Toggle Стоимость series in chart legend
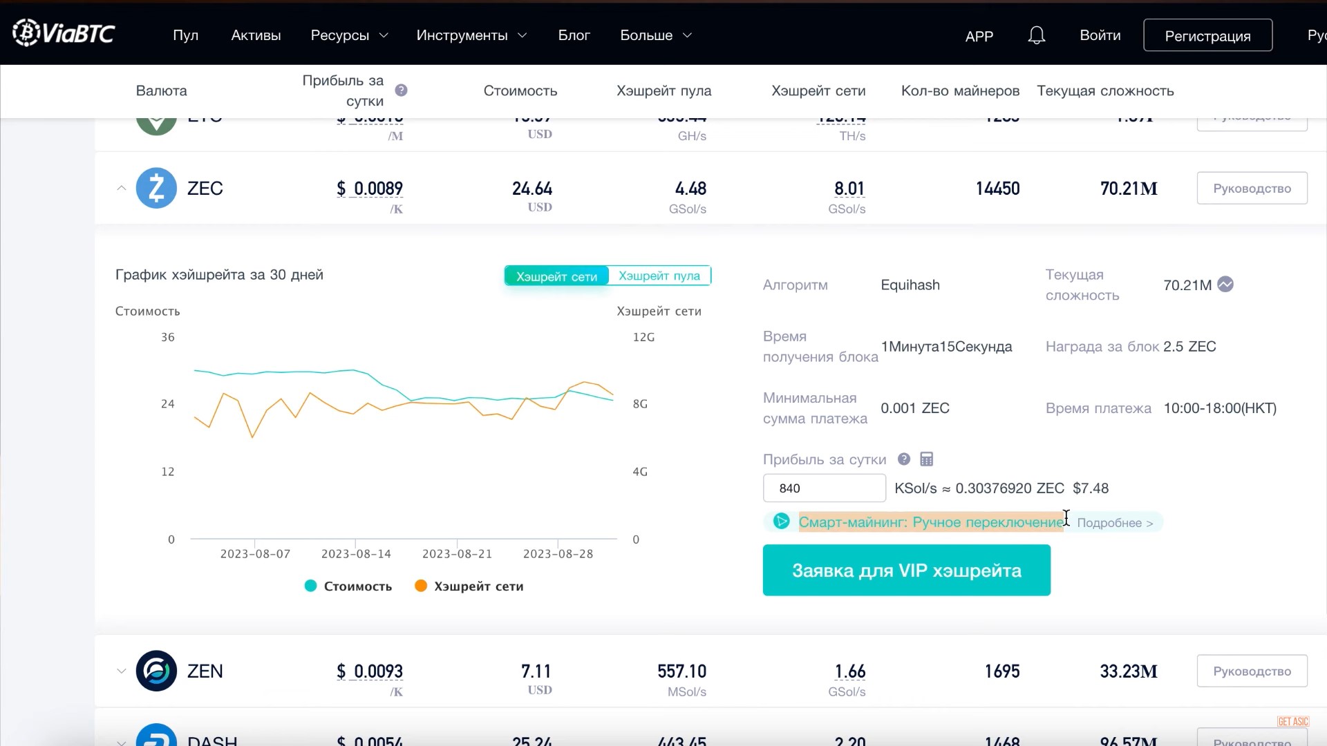 (x=348, y=586)
